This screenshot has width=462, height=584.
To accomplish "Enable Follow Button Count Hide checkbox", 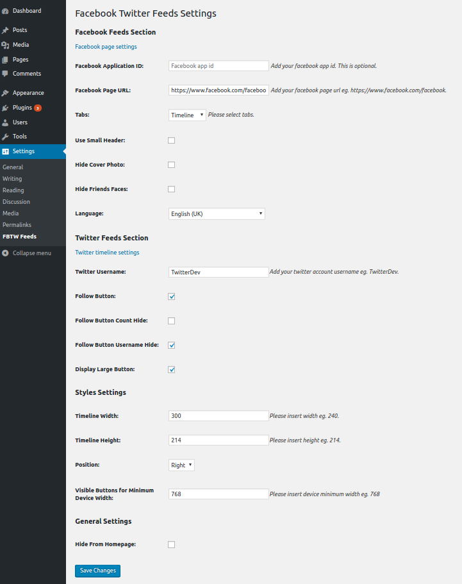I will tap(171, 321).
